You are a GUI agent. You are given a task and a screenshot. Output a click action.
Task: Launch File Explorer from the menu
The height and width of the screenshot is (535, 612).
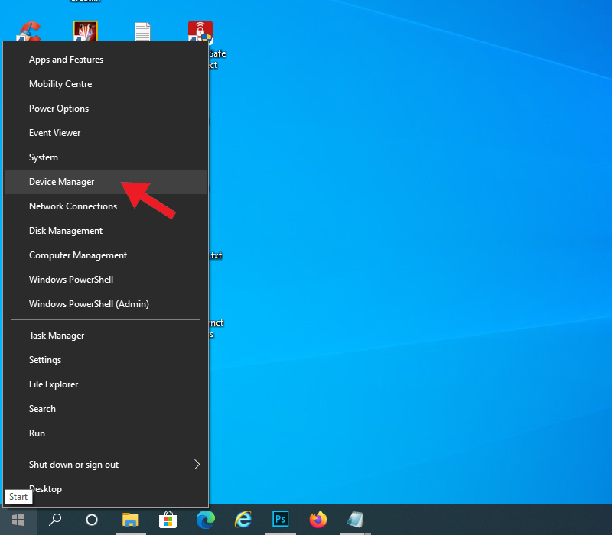point(106,384)
